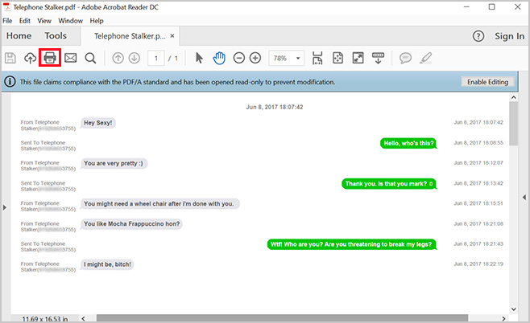The height and width of the screenshot is (323, 530).
Task: Select the arrow selection tool
Action: pyautogui.click(x=201, y=58)
